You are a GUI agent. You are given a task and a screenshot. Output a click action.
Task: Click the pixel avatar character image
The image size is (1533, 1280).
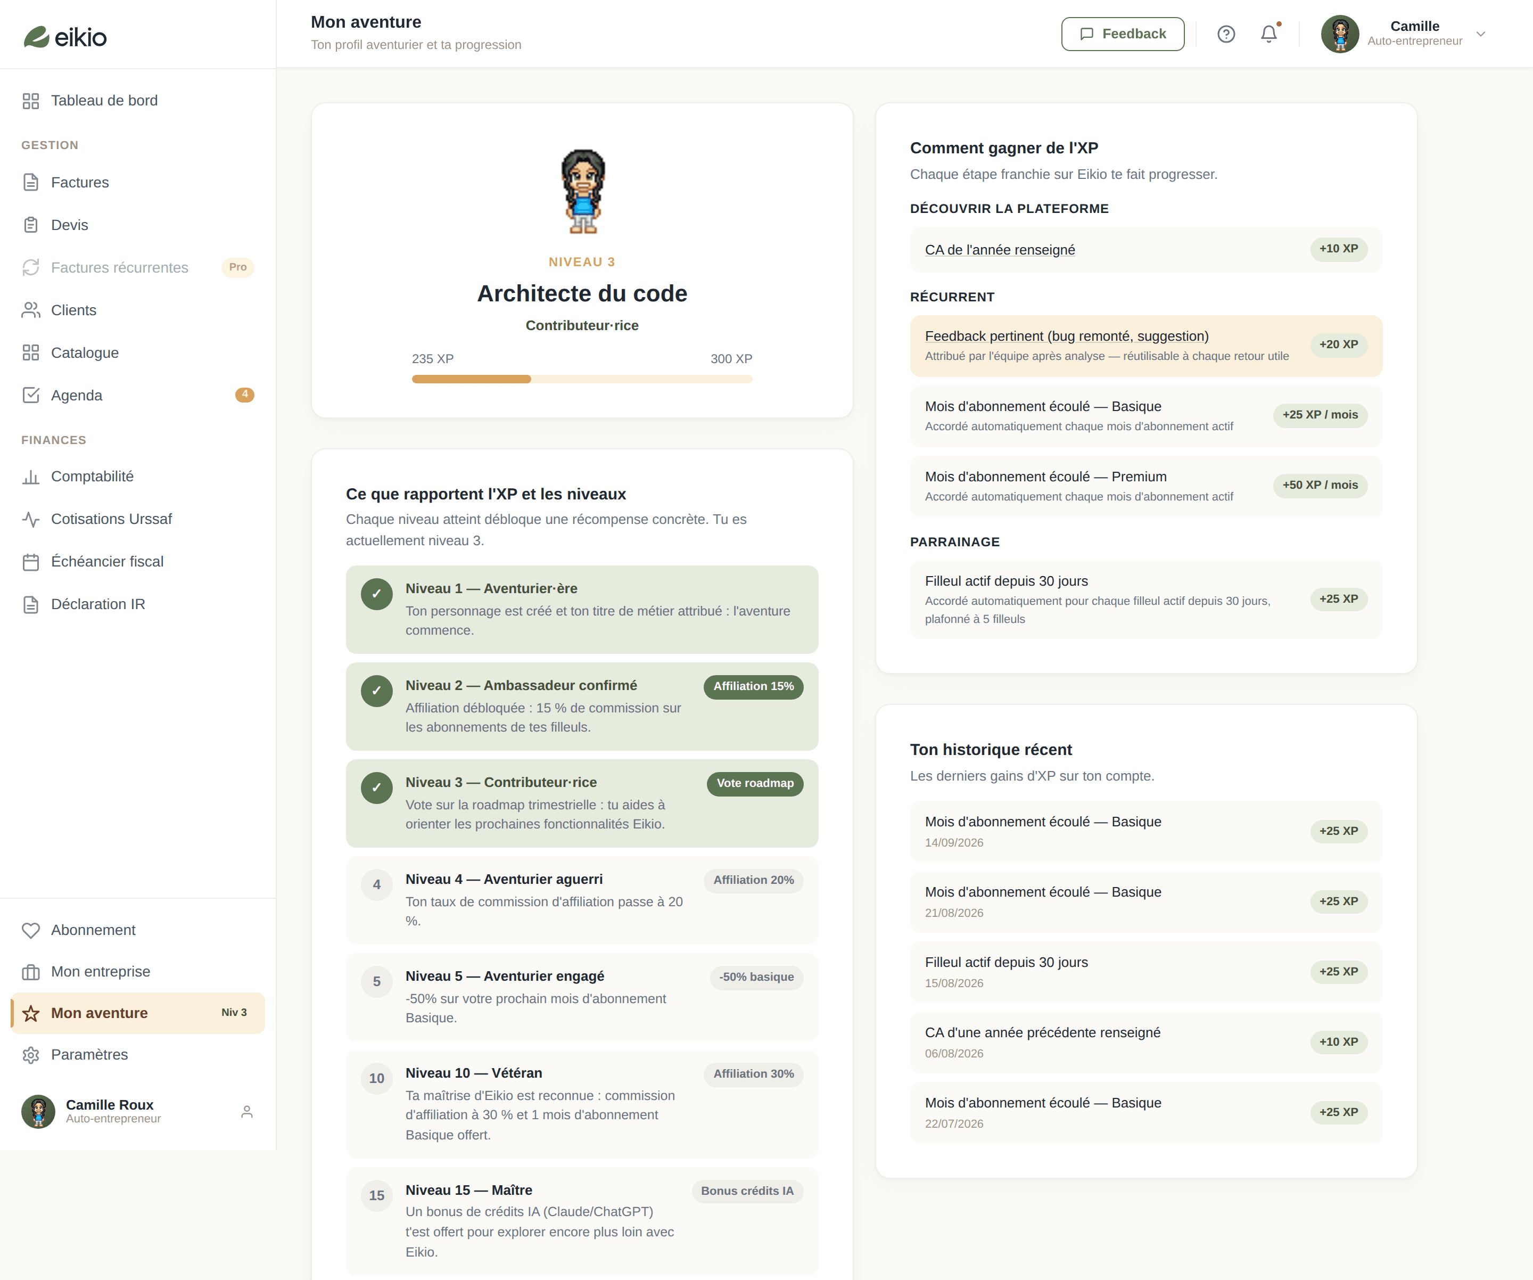tap(582, 191)
